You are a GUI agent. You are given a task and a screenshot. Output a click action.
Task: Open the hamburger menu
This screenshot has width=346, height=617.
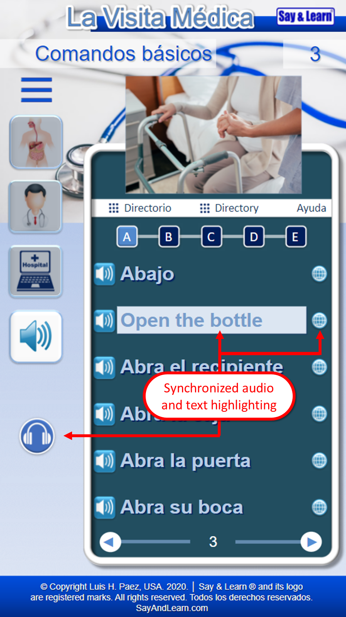pyautogui.click(x=36, y=90)
